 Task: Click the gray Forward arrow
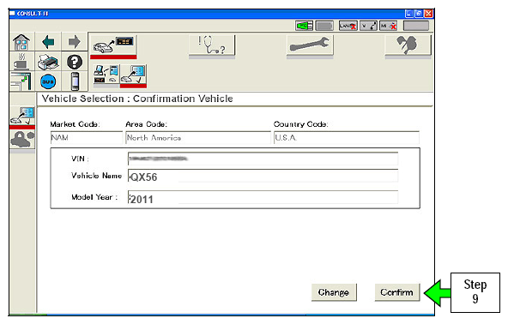(75, 42)
